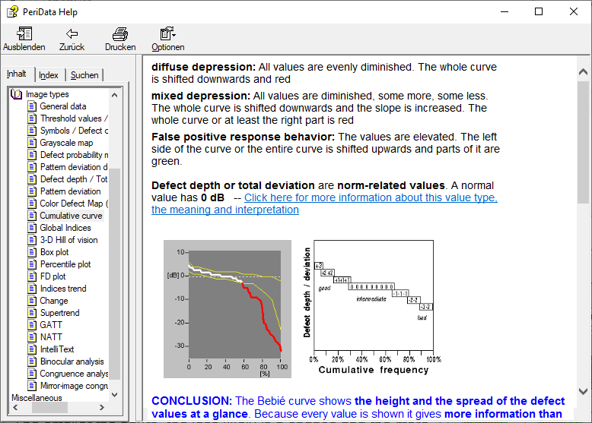This screenshot has width=592, height=423.
Task: Click the tree panel scroll down arrow
Action: [x=115, y=395]
